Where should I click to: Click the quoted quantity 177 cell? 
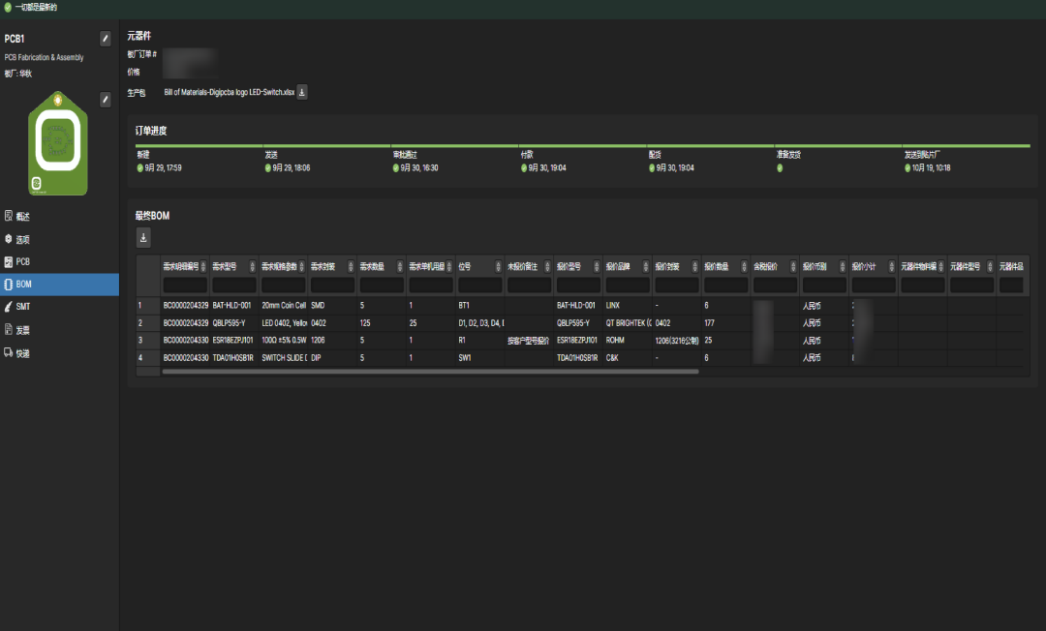pos(725,323)
